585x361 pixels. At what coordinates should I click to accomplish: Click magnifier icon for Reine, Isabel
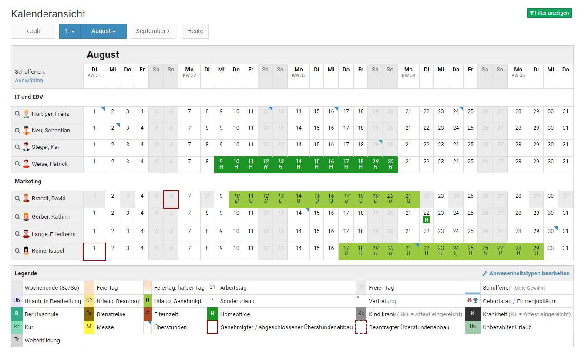[17, 251]
